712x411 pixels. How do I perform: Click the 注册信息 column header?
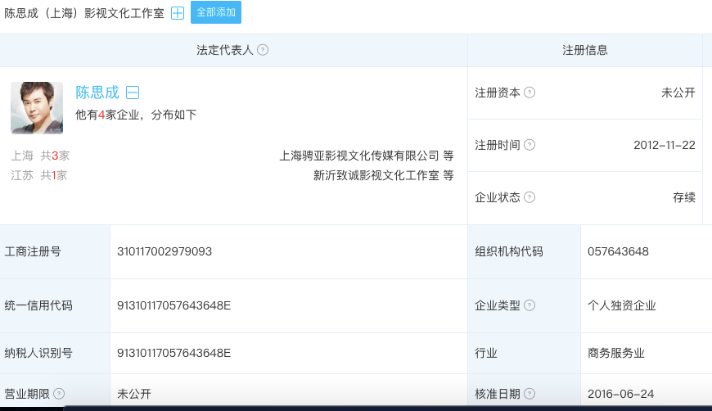pyautogui.click(x=585, y=50)
